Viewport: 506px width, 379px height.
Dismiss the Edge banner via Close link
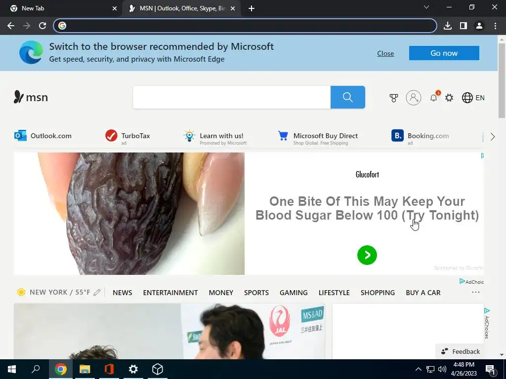tap(385, 53)
